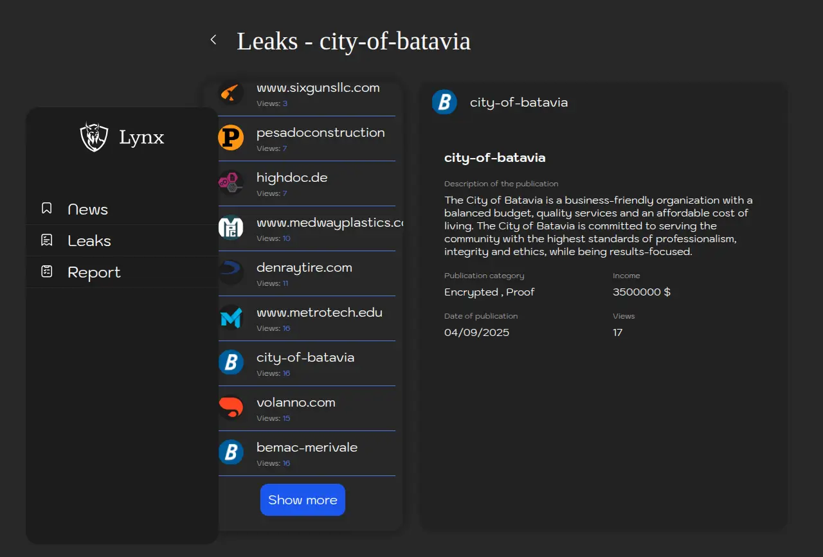
Task: Click the blue M metrotech logo
Action: click(231, 318)
